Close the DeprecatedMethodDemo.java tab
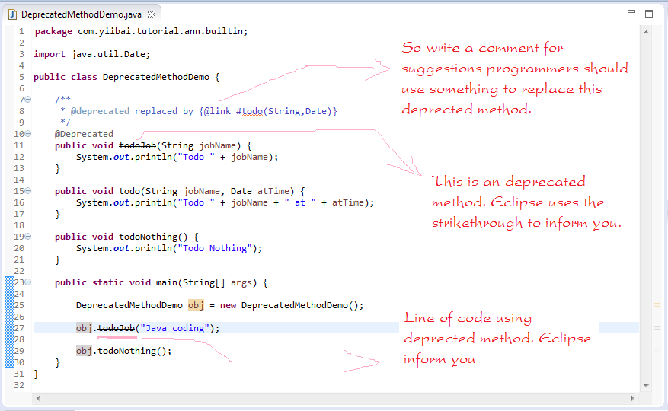 coord(152,14)
